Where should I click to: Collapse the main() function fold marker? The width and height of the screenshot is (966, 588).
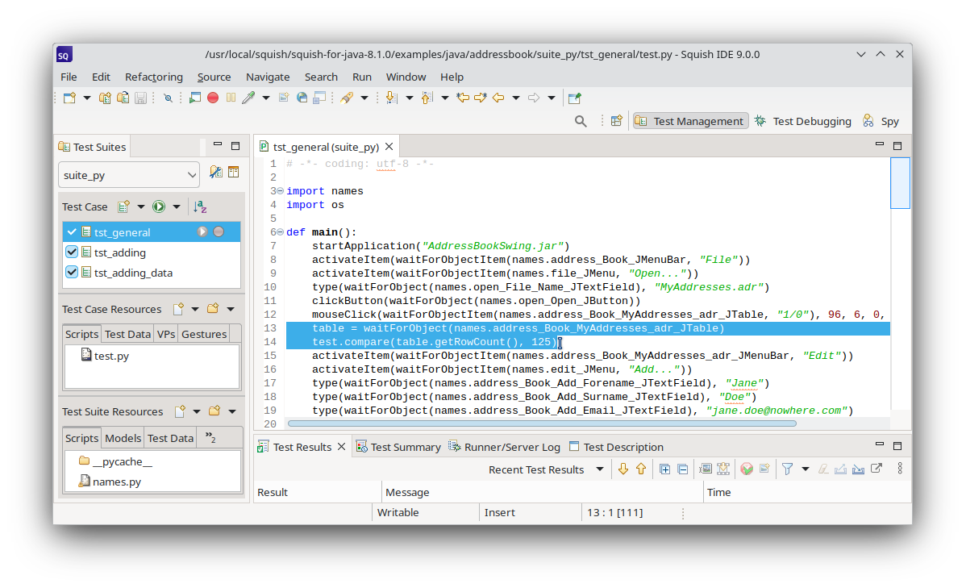280,232
